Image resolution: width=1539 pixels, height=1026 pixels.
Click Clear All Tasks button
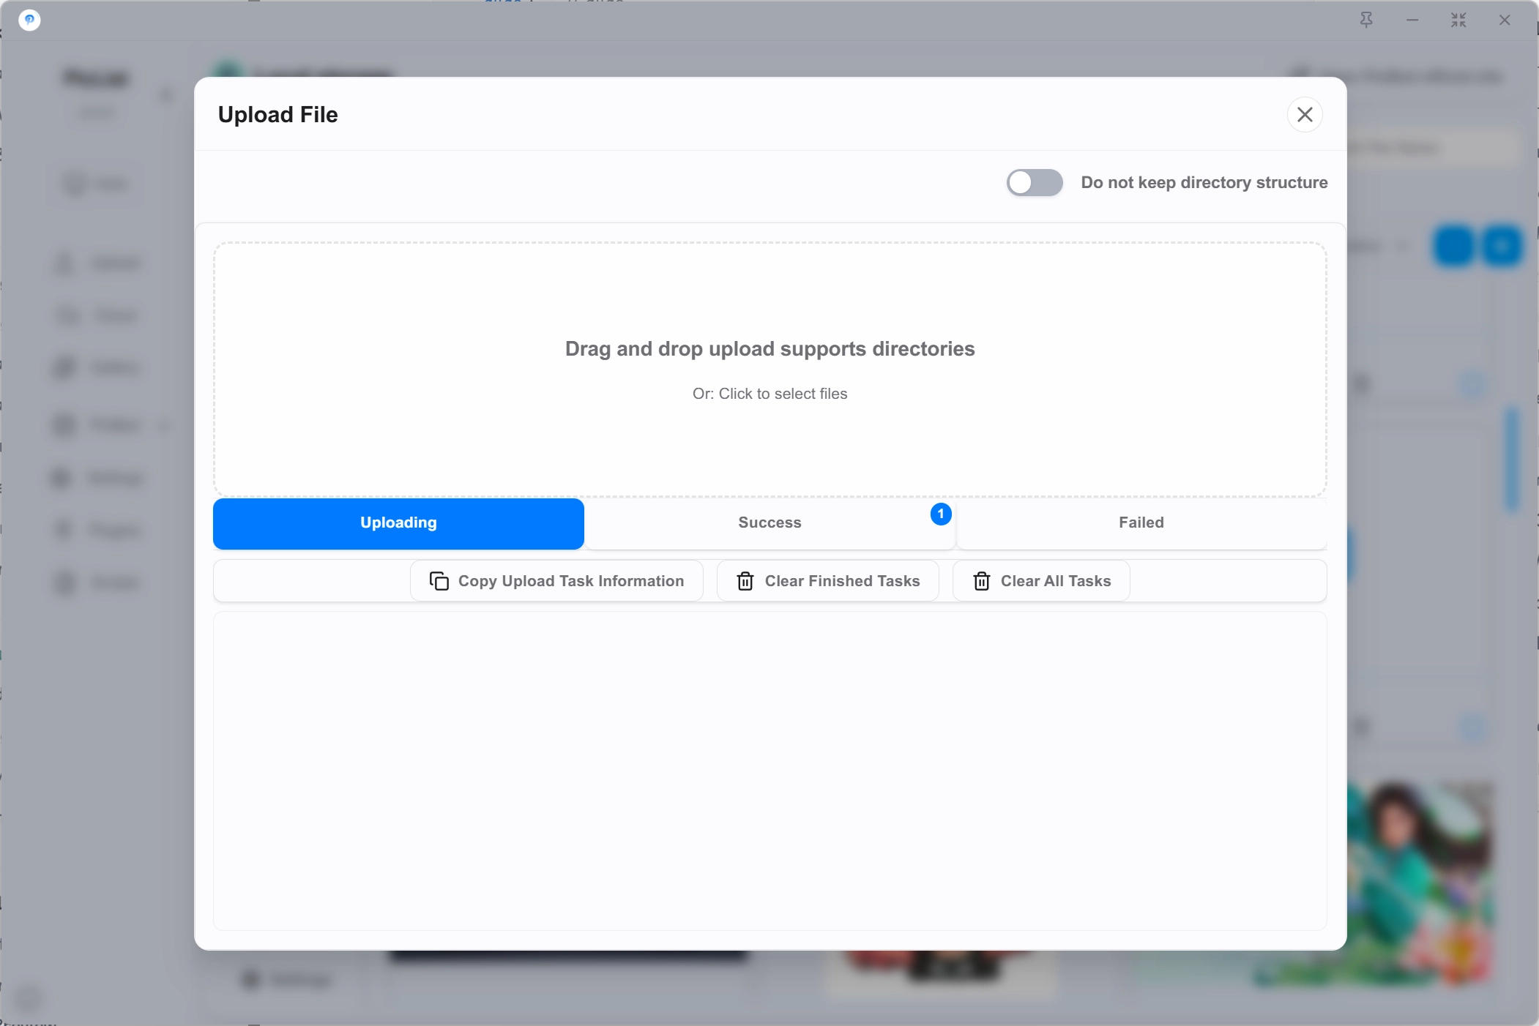tap(1041, 581)
